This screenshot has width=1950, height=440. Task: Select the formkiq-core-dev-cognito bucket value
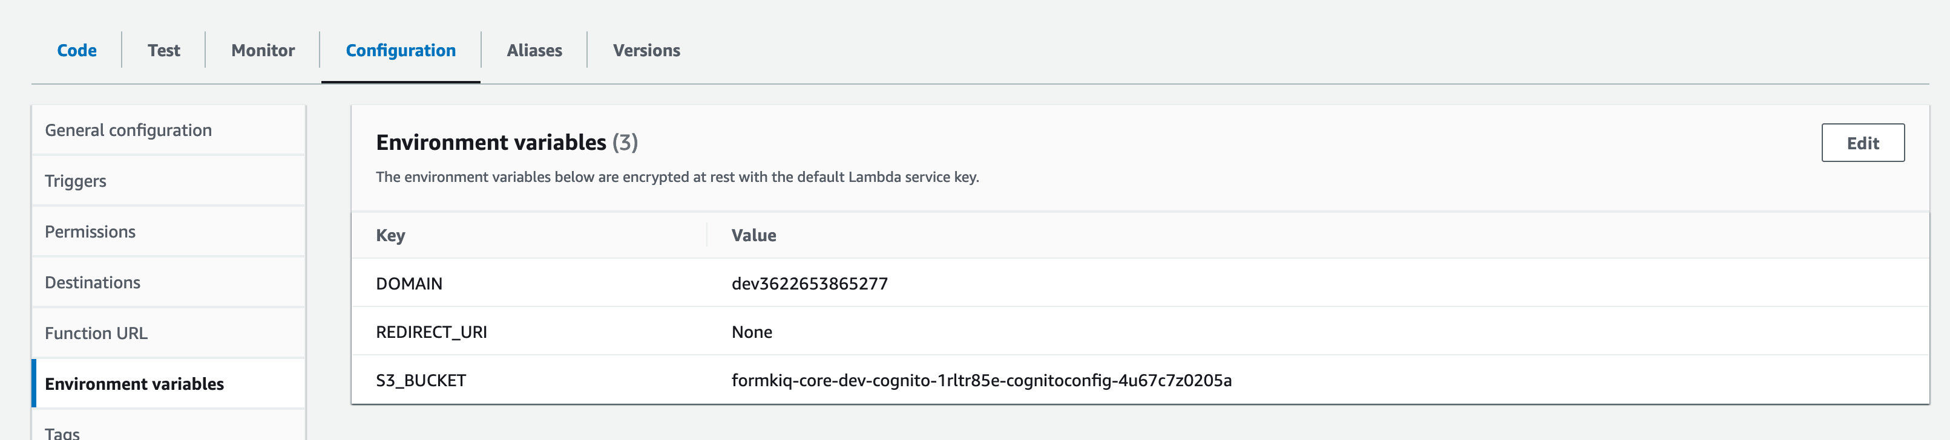[981, 380]
